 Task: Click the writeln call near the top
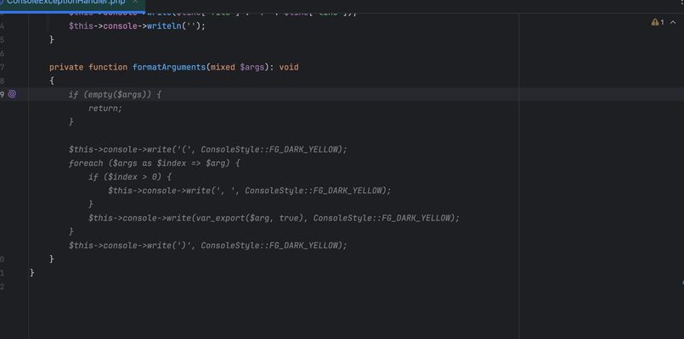[164, 26]
